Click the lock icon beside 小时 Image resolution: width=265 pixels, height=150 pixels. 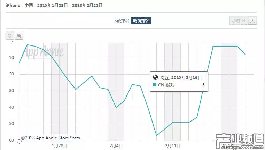tap(244, 20)
